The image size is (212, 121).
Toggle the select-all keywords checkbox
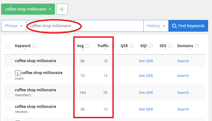pos(8,47)
